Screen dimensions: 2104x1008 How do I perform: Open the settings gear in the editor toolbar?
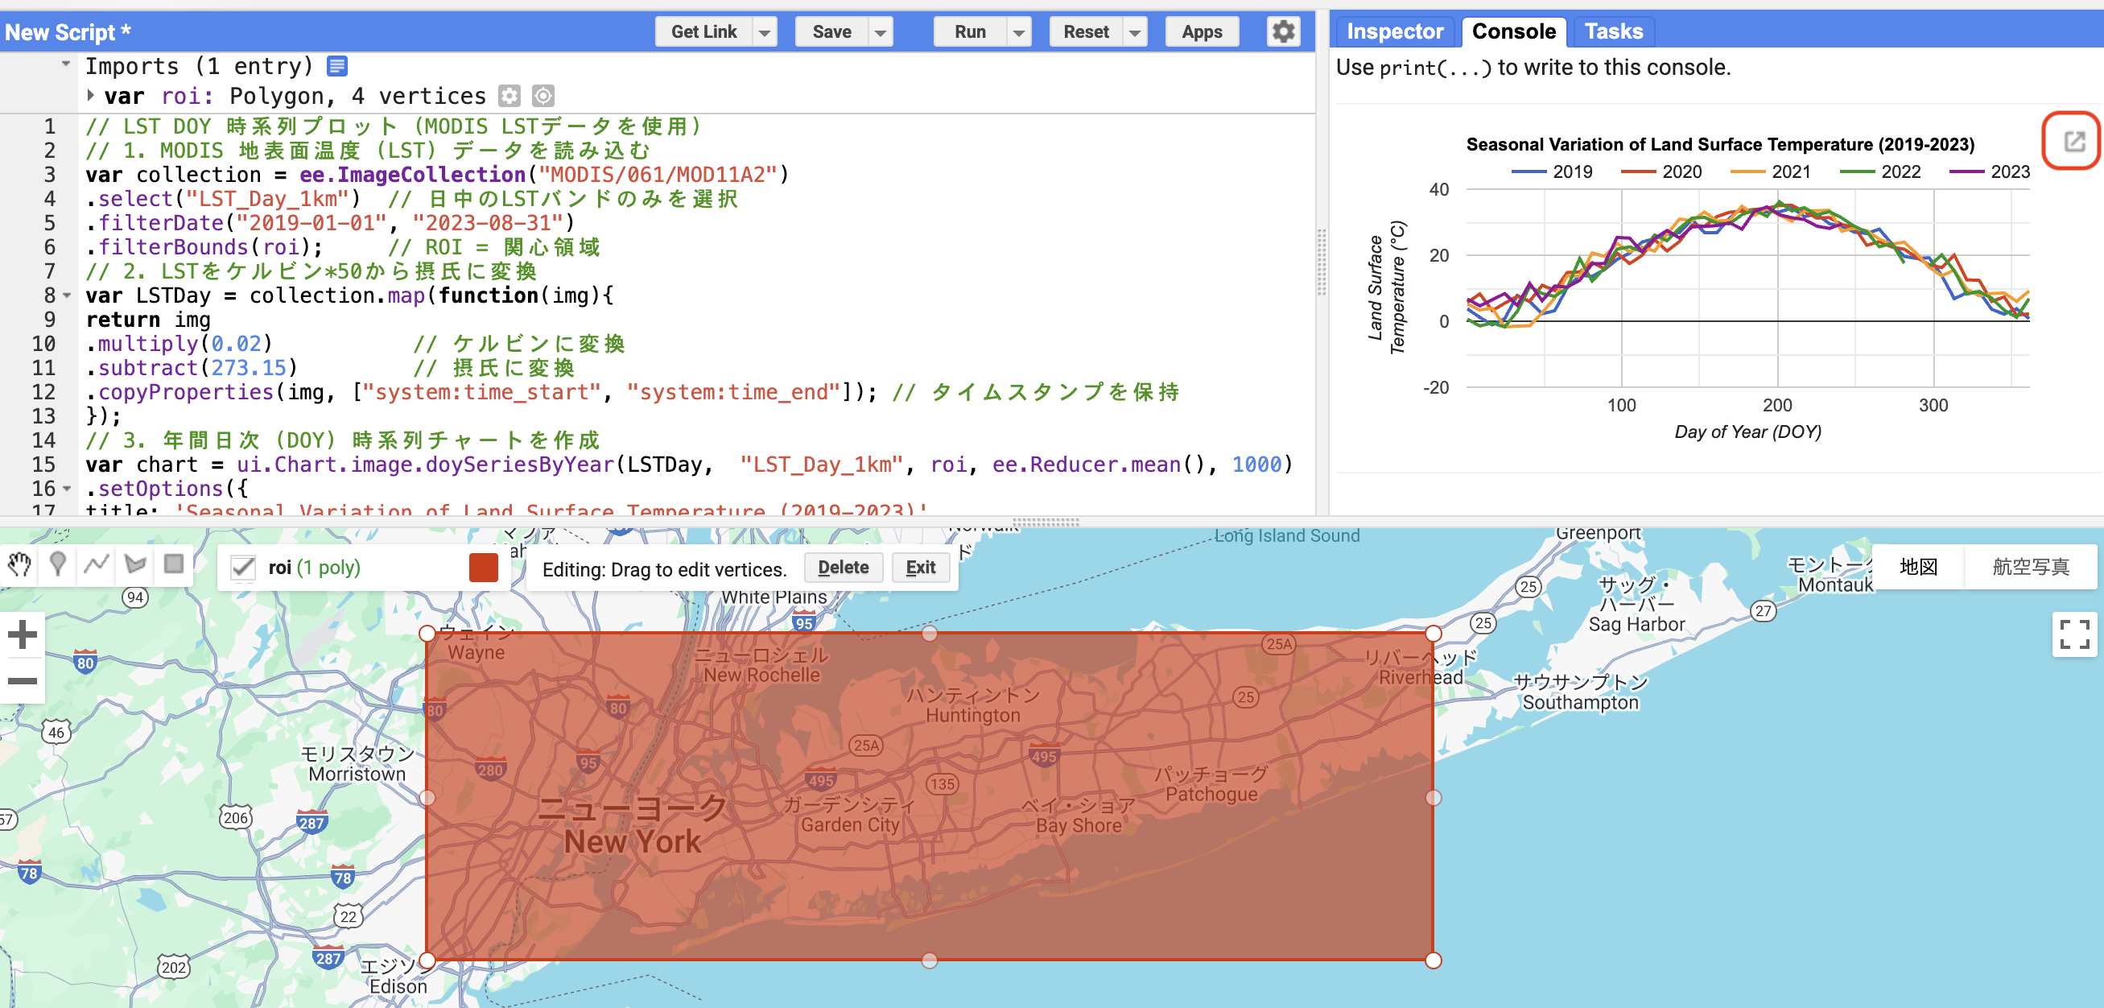tap(1283, 32)
